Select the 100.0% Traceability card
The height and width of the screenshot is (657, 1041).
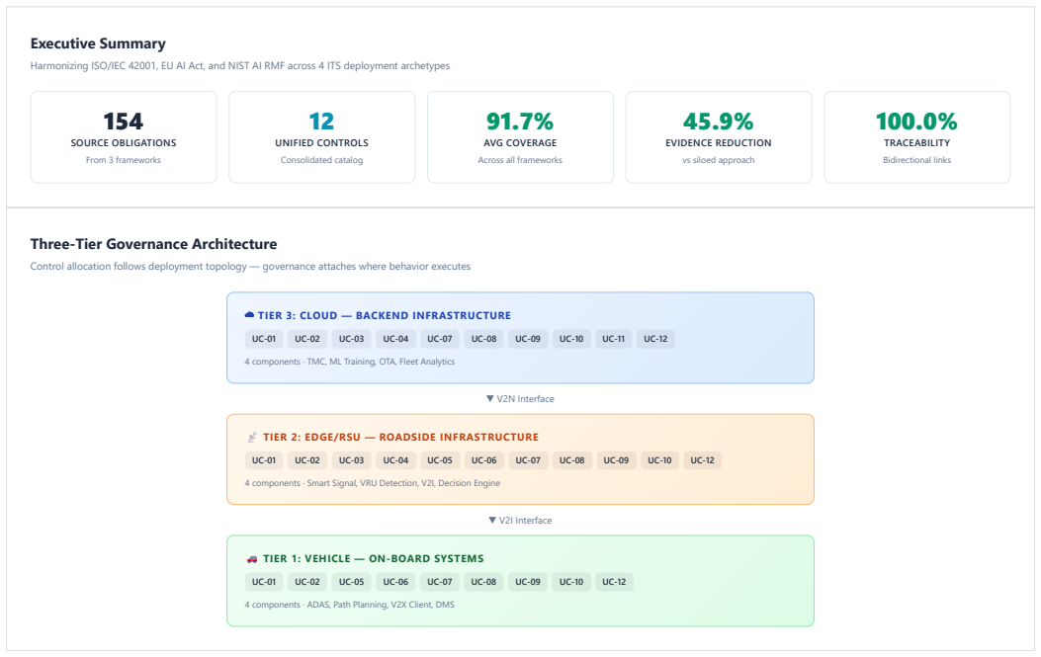pos(916,137)
